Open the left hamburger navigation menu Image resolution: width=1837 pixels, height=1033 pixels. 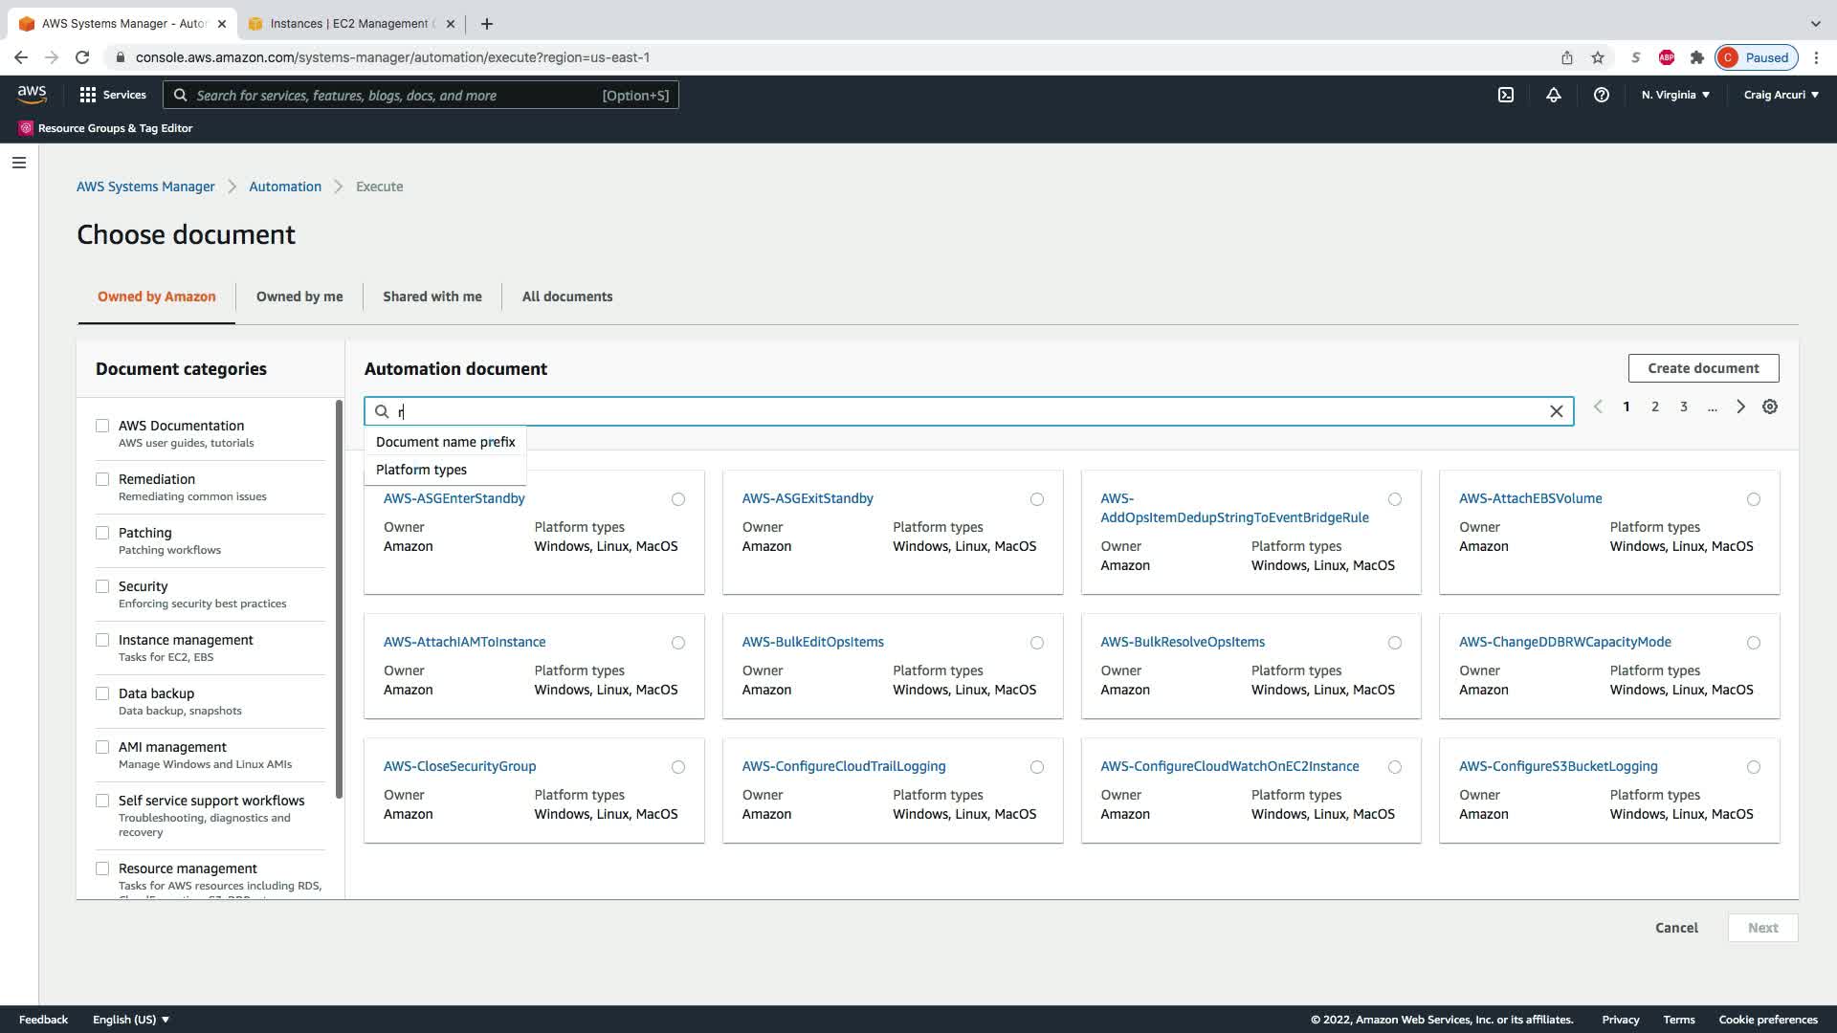click(x=18, y=163)
